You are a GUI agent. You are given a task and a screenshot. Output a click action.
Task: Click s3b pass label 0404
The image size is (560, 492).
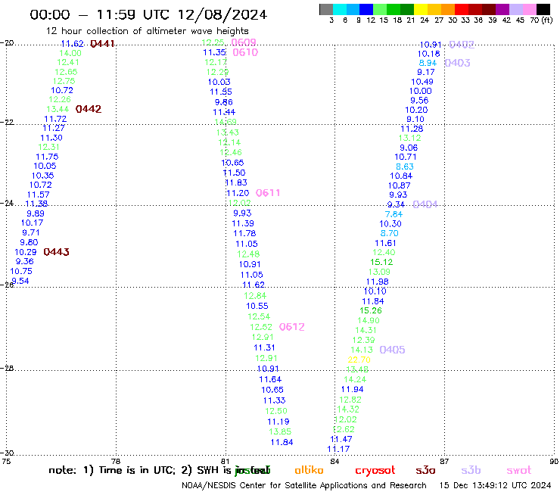click(x=425, y=204)
